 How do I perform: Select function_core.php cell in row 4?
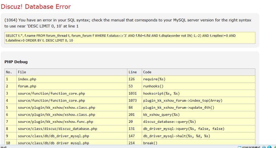tap(72, 100)
